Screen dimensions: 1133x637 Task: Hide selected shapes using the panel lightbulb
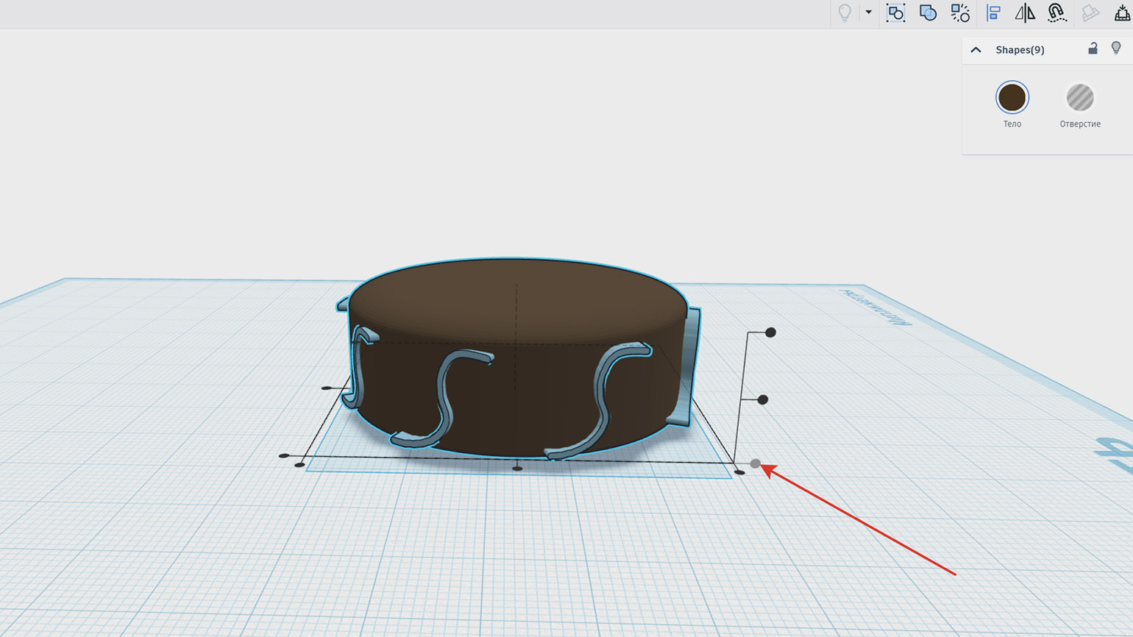(1116, 49)
